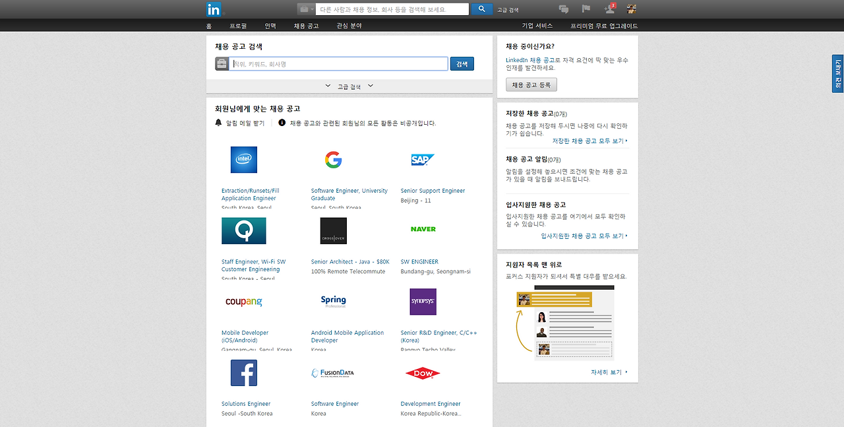Click the blue search magnifier button
844x427 pixels.
(481, 9)
